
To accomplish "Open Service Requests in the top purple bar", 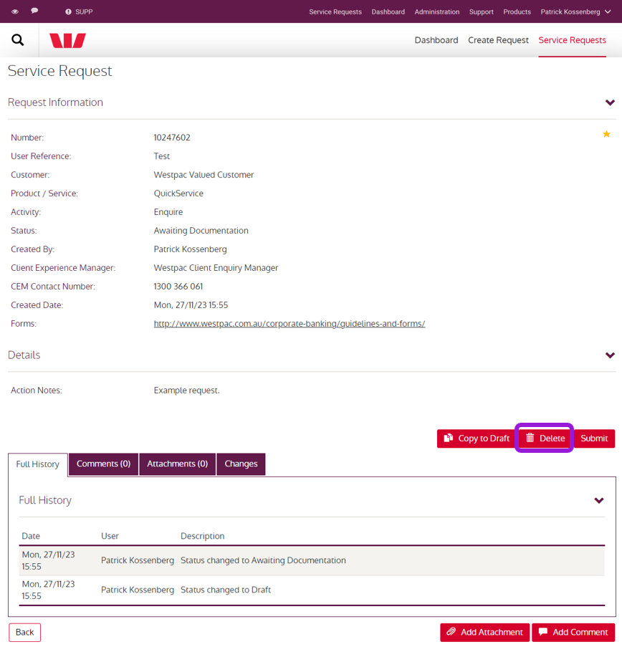I will [335, 11].
